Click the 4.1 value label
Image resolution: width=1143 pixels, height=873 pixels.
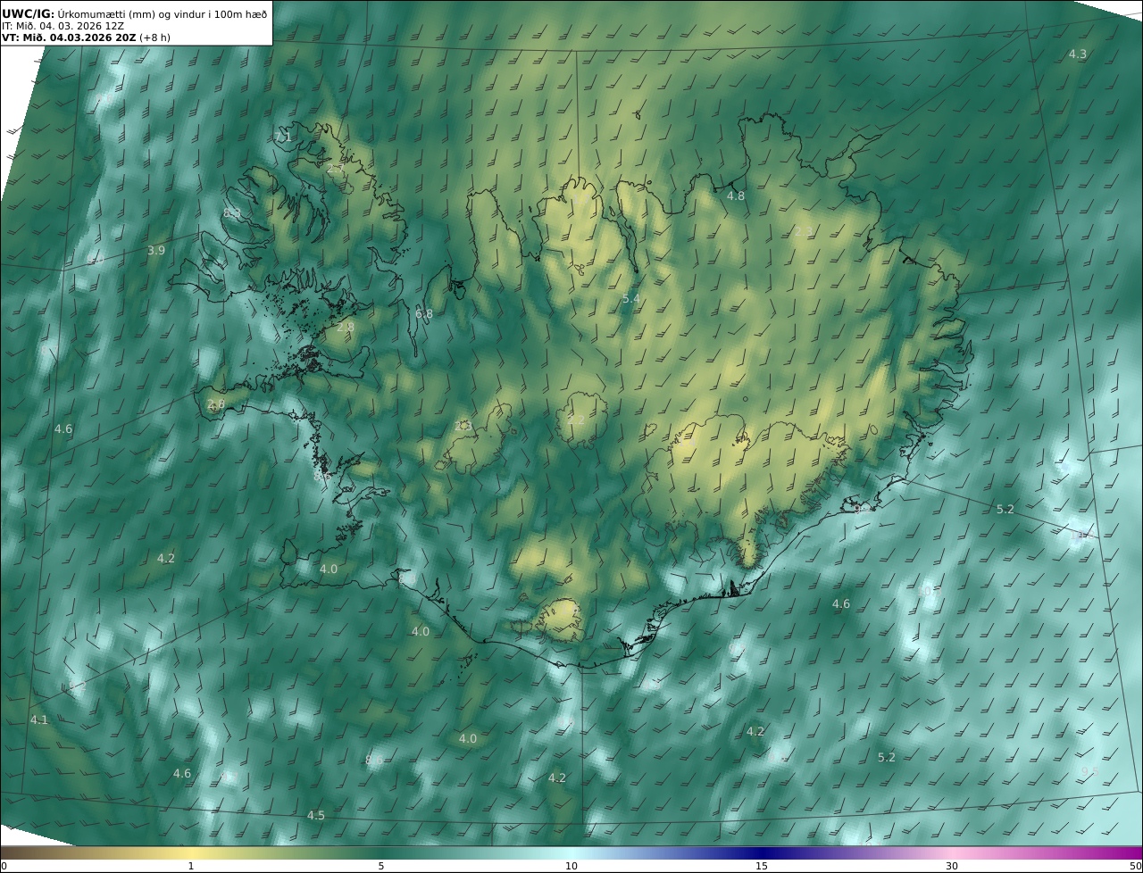(39, 719)
